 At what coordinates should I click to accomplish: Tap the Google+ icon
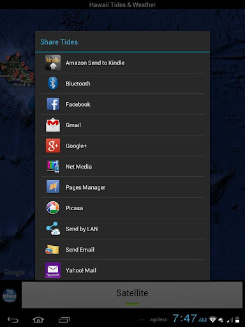(53, 146)
